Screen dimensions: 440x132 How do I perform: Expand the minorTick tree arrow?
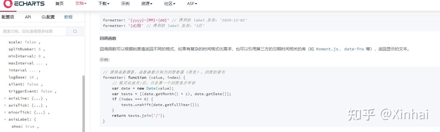tap(5, 112)
